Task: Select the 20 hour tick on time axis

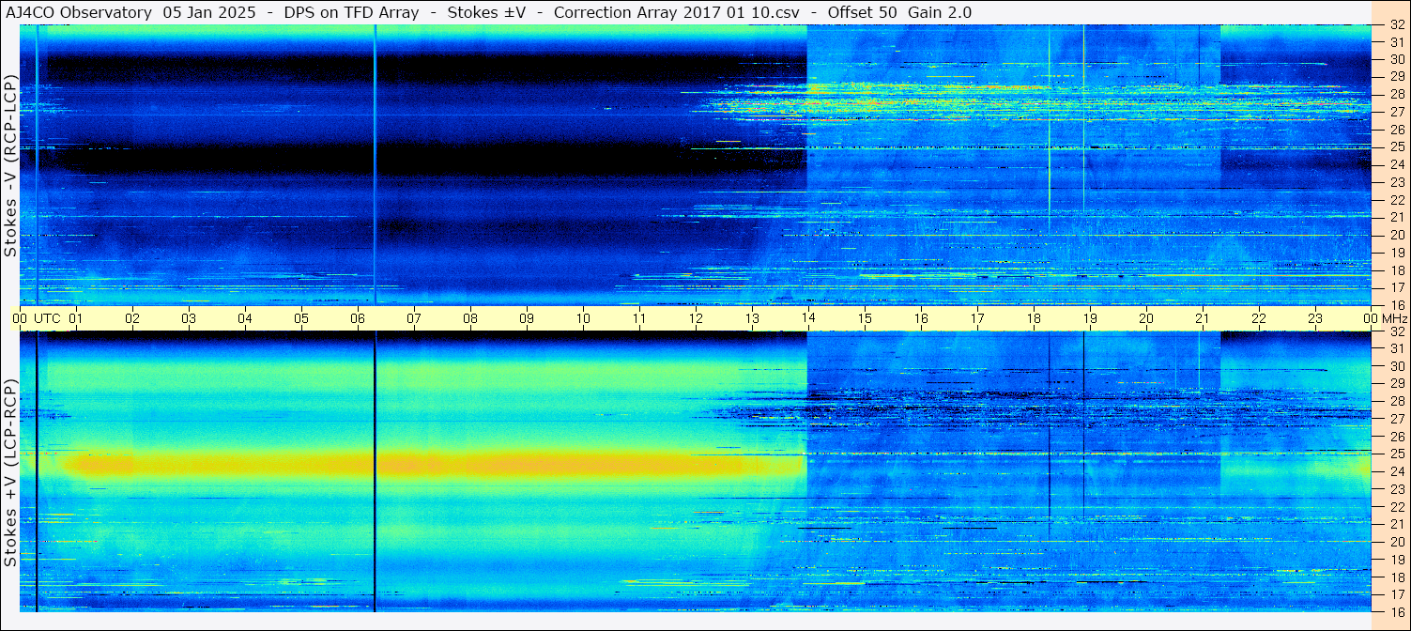Action: pos(1146,318)
